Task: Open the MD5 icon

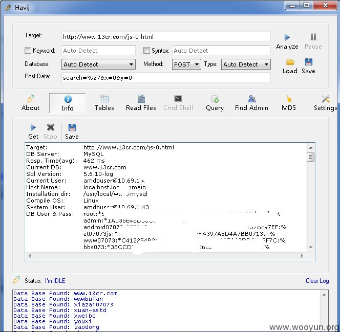Action: [x=288, y=99]
